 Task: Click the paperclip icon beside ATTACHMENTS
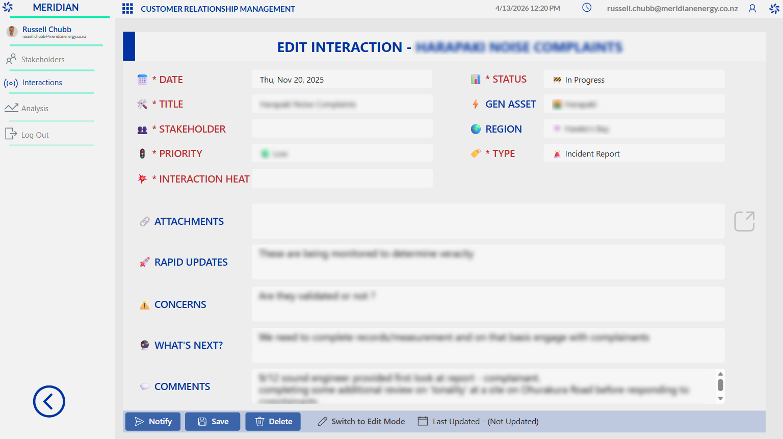[x=145, y=221]
